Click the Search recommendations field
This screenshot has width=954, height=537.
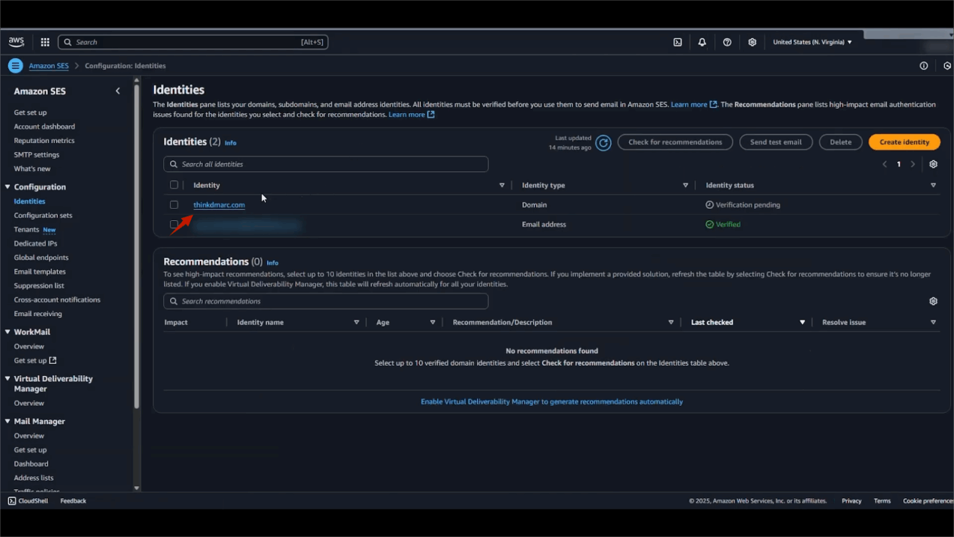coord(326,301)
